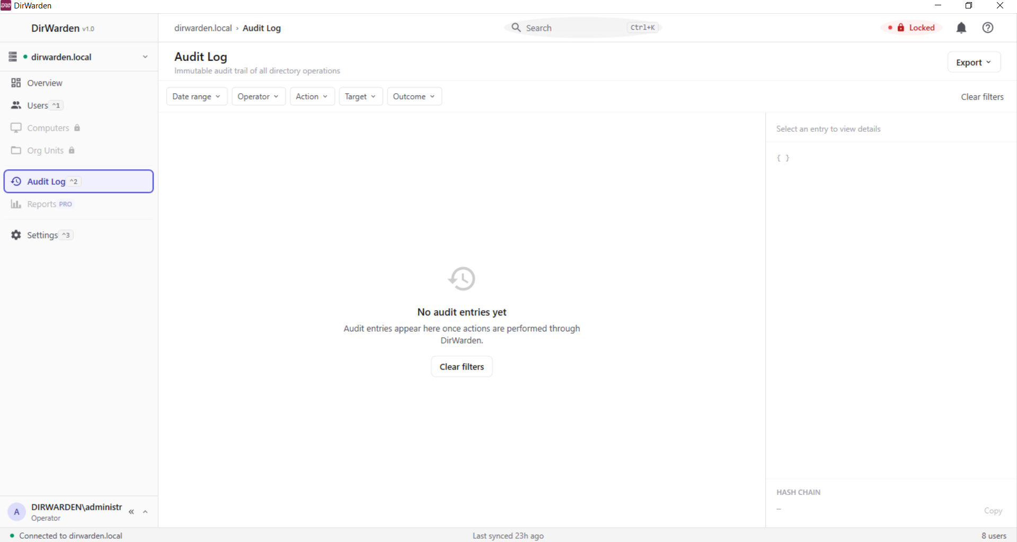Screen dimensions: 1017x542
Task: Click the administrator avatar A
Action: (16, 512)
